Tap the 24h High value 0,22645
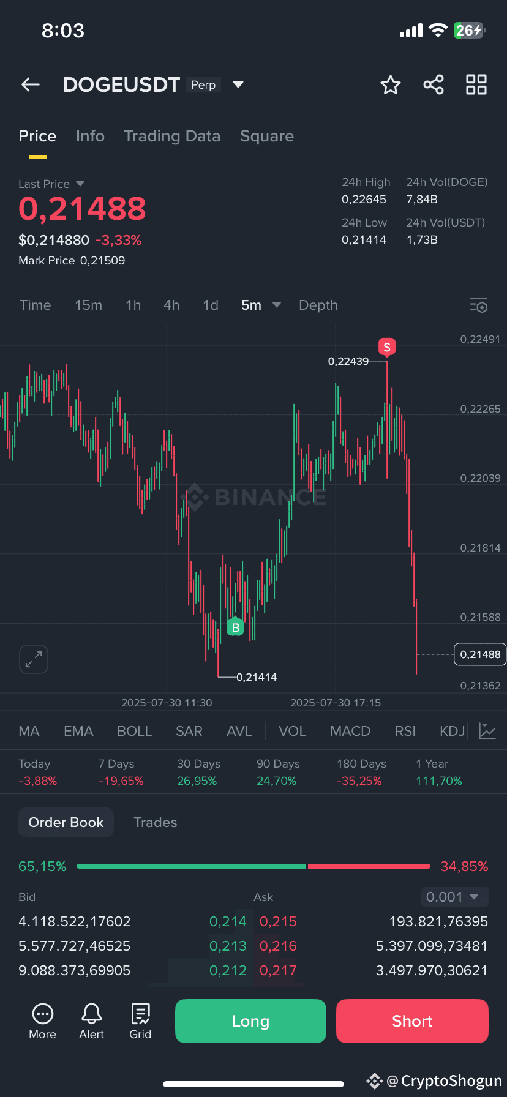This screenshot has width=507, height=1097. tap(364, 200)
